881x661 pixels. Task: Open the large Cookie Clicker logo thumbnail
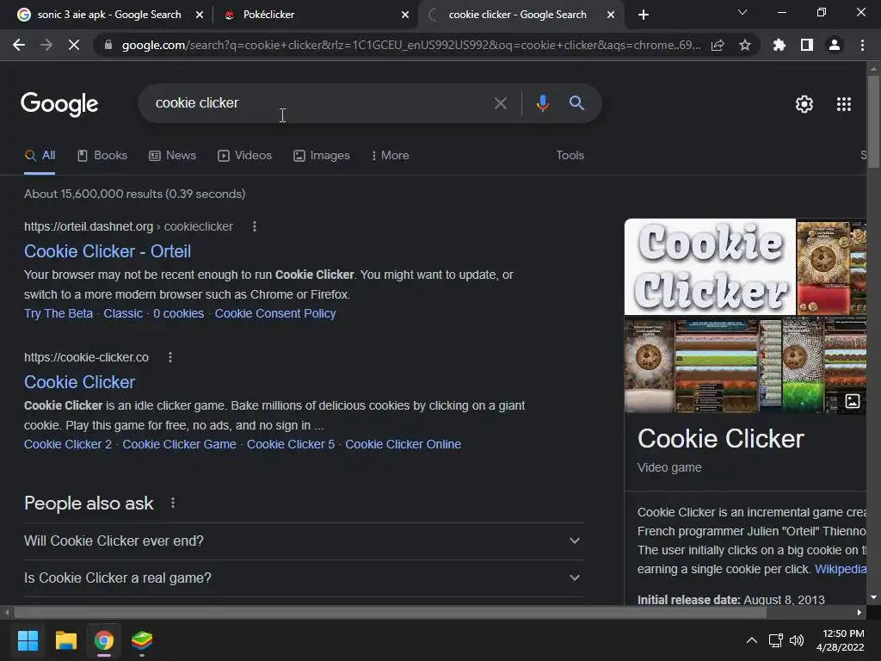[x=710, y=267]
